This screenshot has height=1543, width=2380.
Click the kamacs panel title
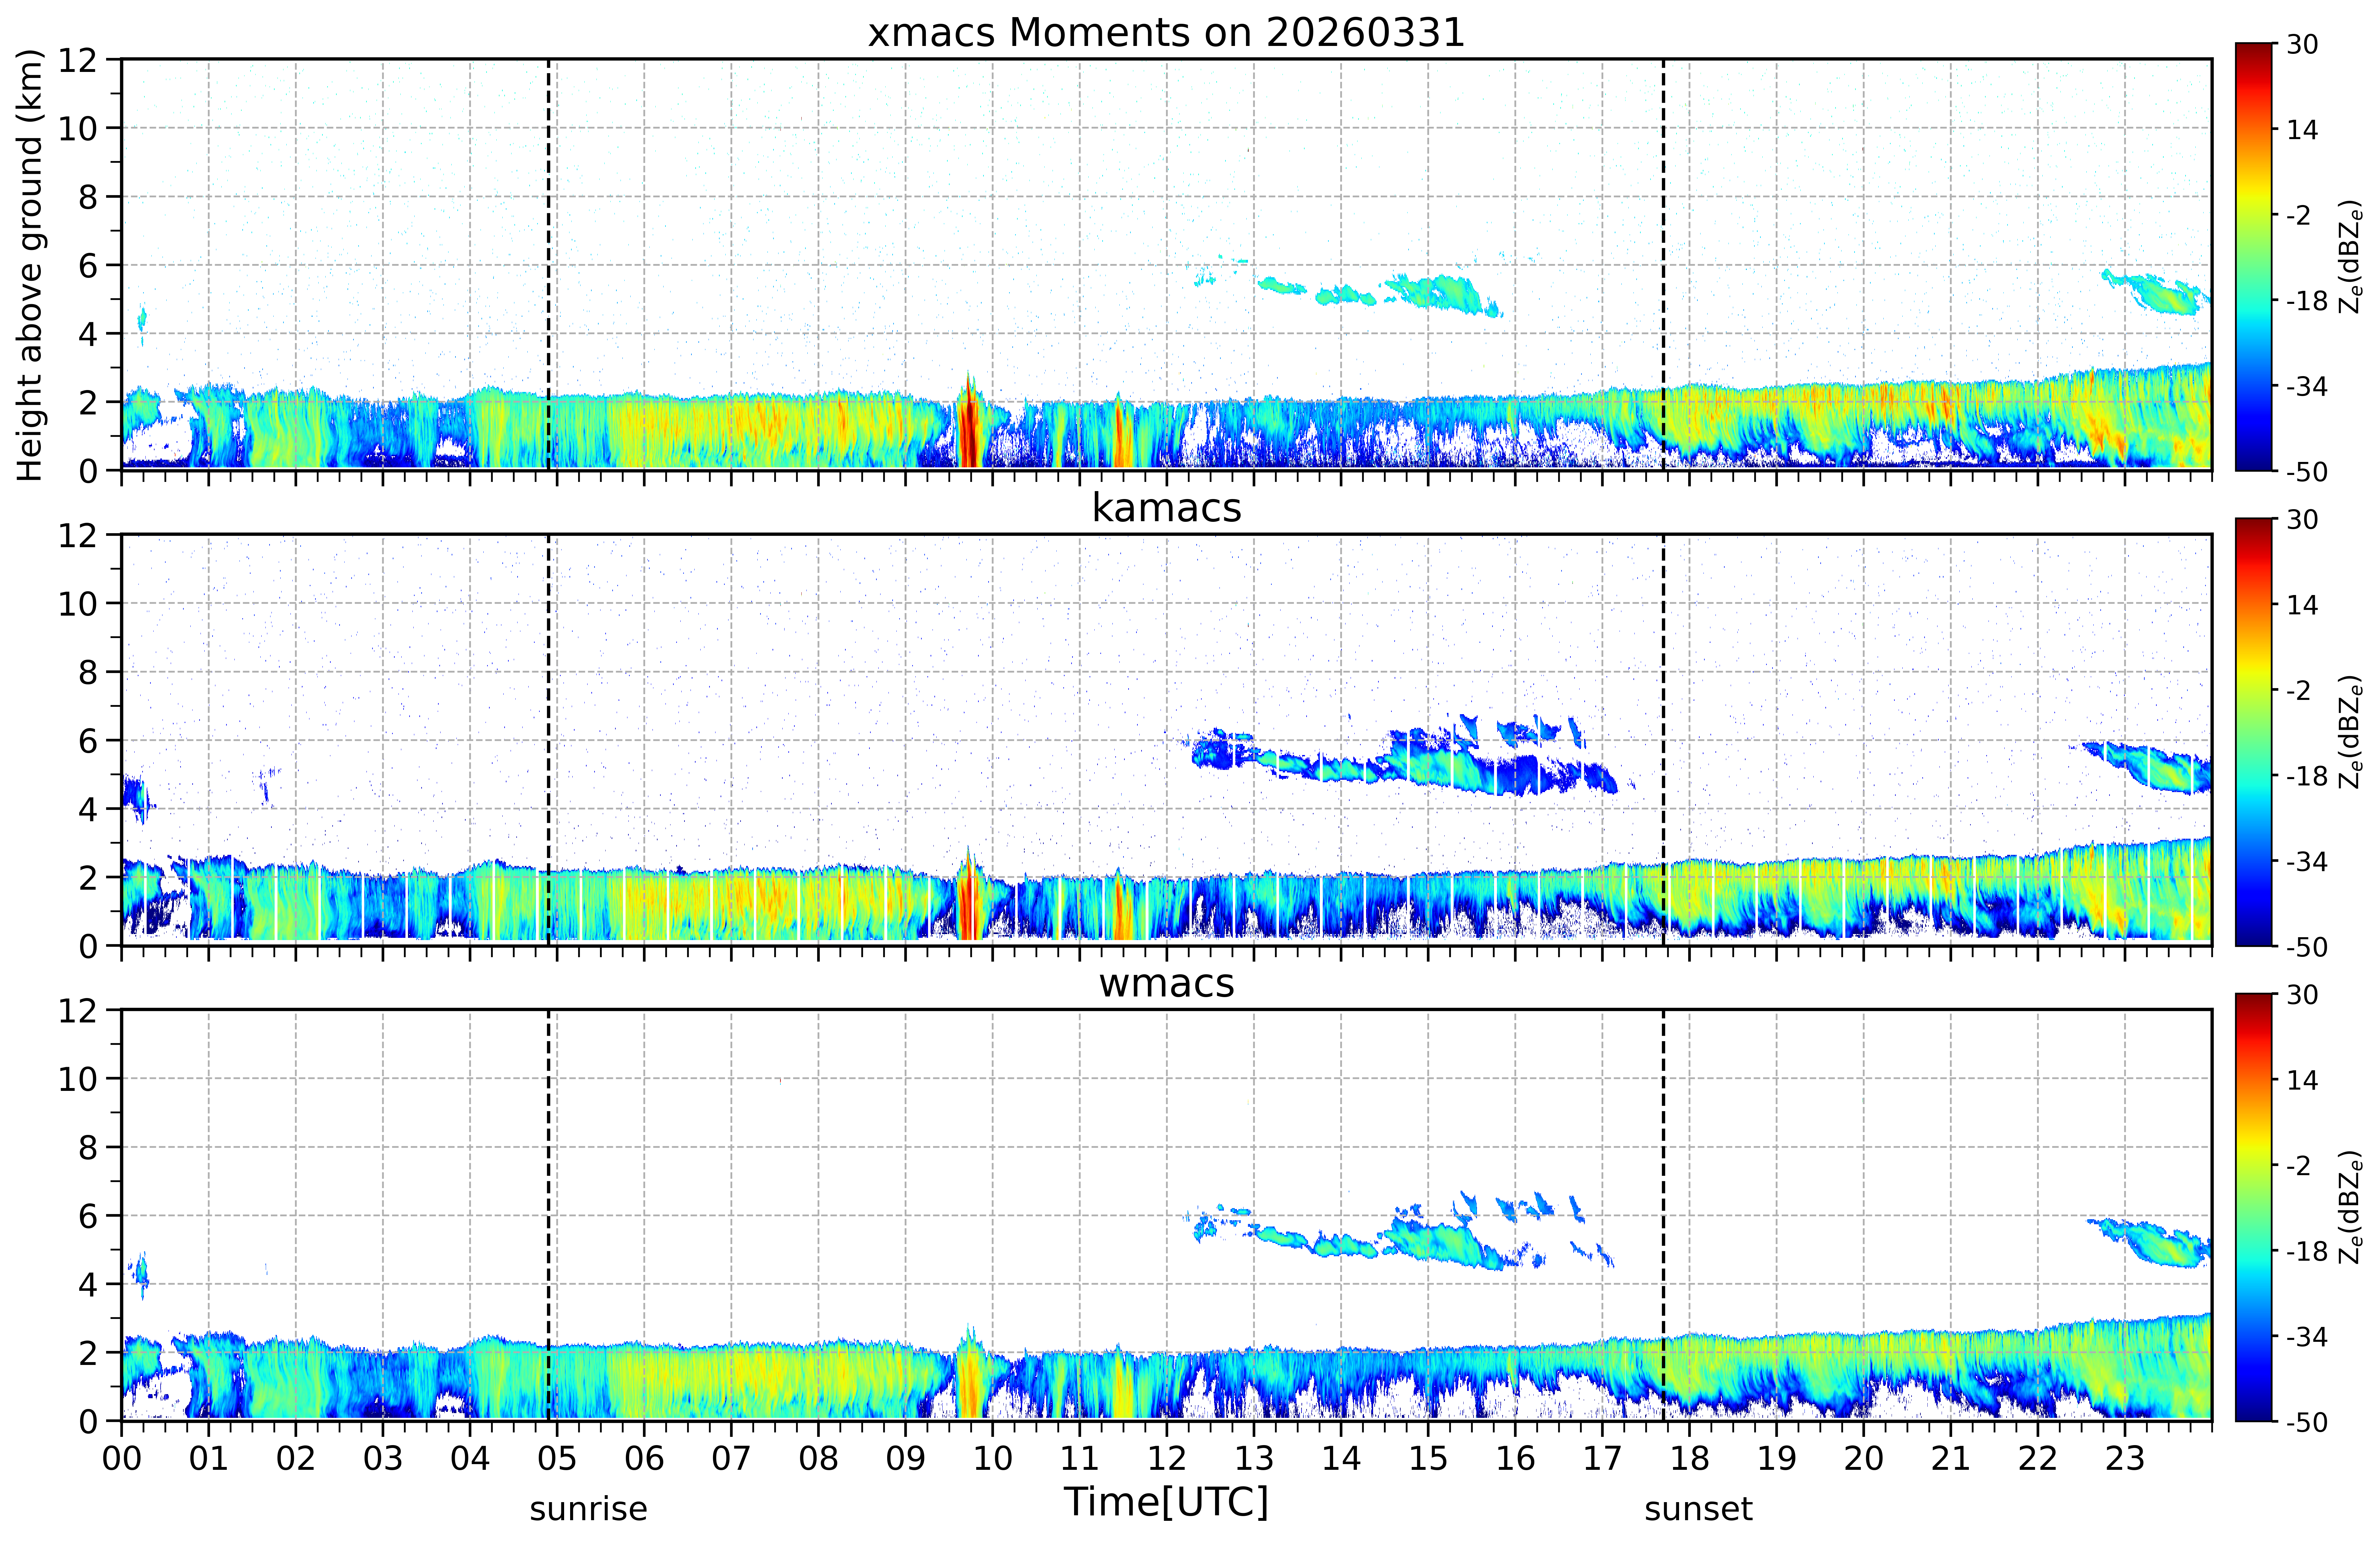click(1166, 508)
